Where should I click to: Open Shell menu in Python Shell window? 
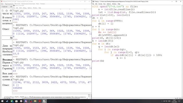(x=20, y=8)
